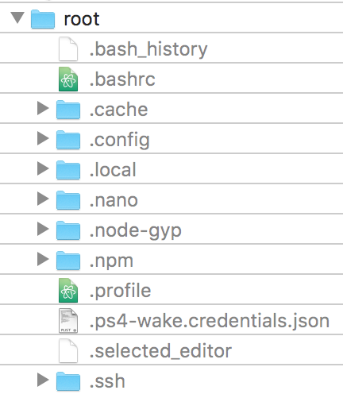The image size is (343, 394).
Task: Click the .node-gyp folder icon
Action: coord(68,230)
